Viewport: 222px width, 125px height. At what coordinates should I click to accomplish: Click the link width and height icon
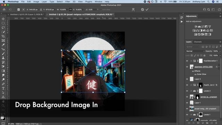70,9
